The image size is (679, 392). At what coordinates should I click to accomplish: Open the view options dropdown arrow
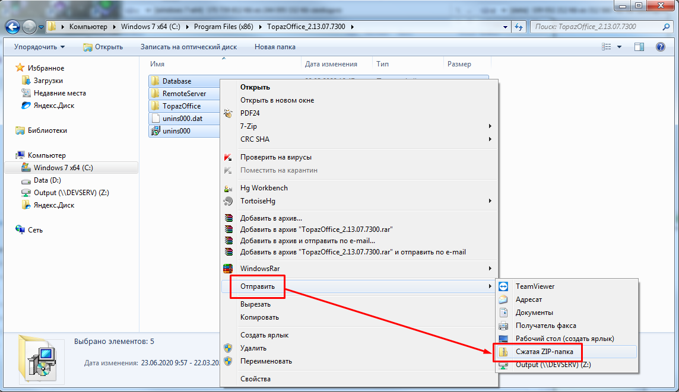[619, 47]
